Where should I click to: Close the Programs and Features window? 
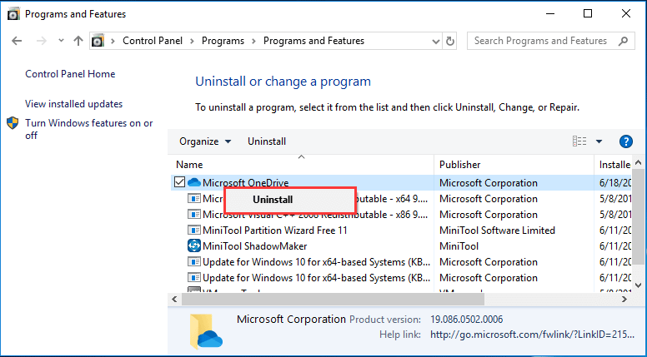pos(625,13)
